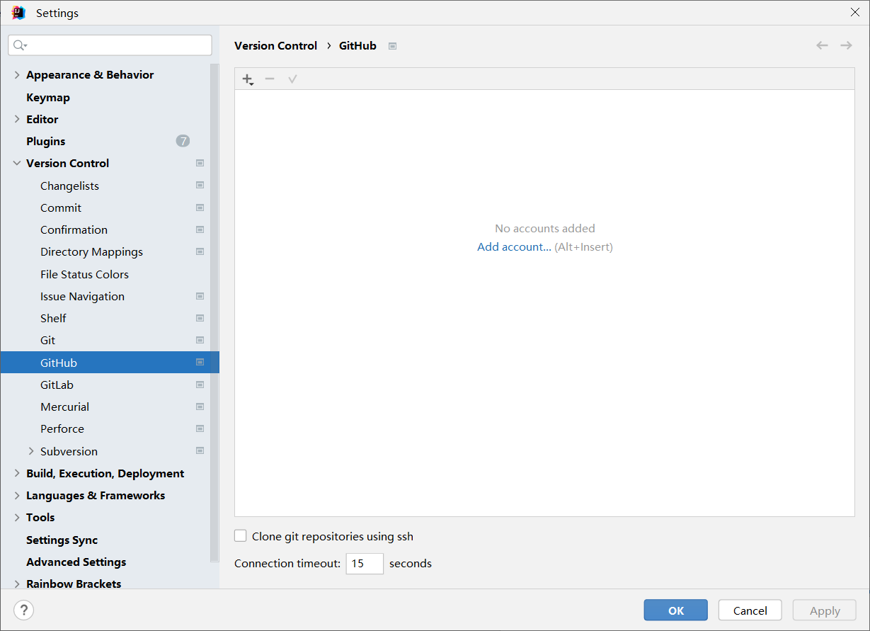
Task: Expand the Appearance & Behavior section
Action: click(17, 74)
